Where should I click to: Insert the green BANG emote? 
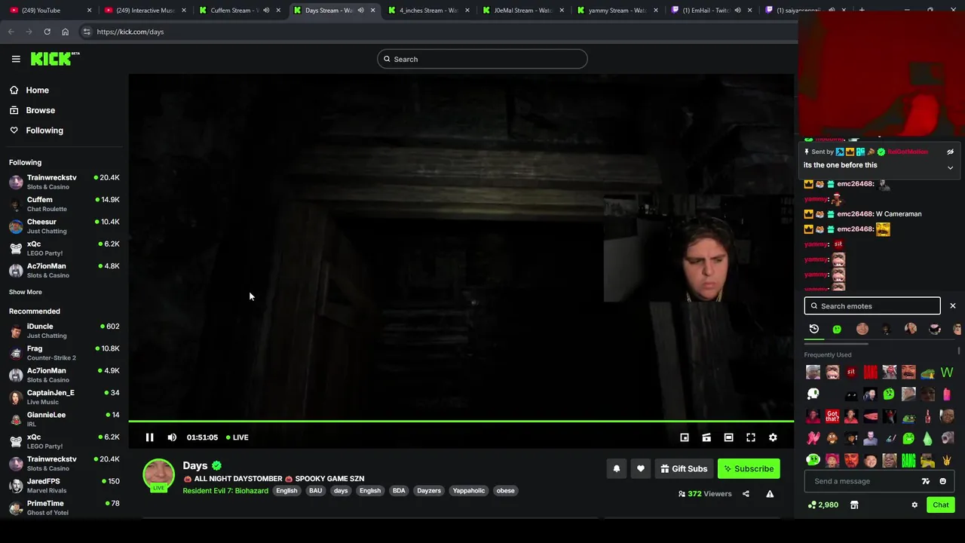click(908, 460)
